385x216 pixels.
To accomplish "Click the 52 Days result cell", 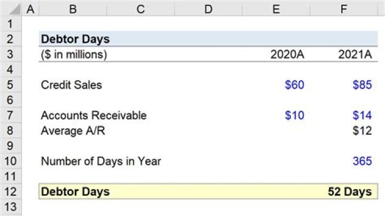I will pyautogui.click(x=350, y=191).
